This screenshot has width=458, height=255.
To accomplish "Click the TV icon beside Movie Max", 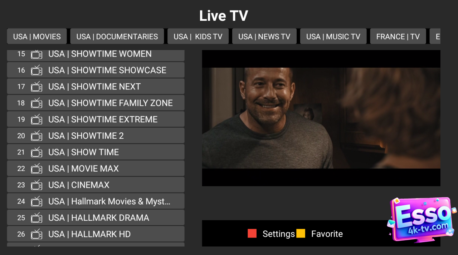I will tap(36, 168).
